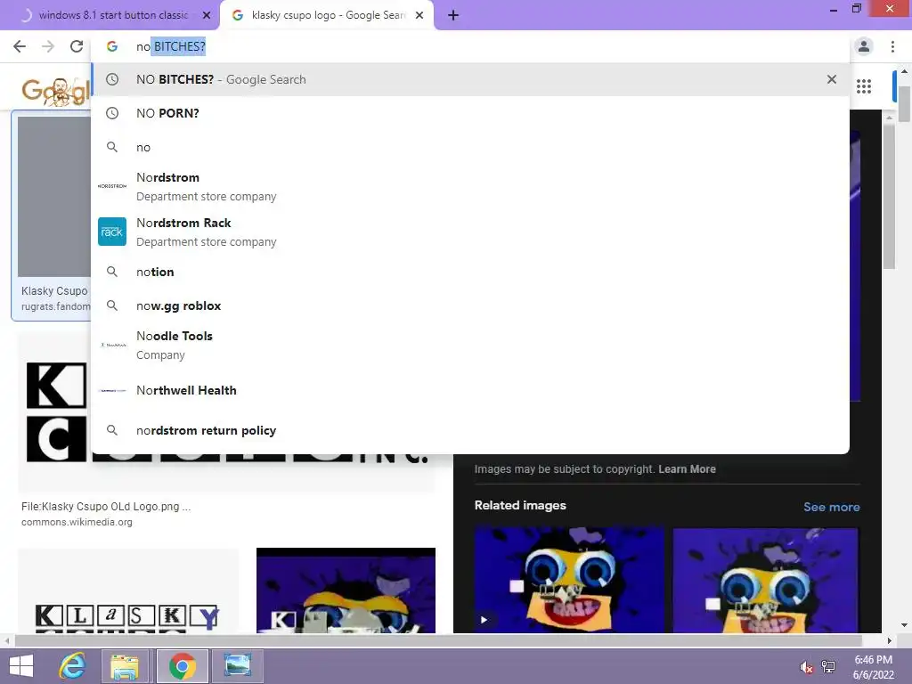The image size is (912, 684).
Task: Open the boxed-letter KLaSKY logo thumbnail
Action: tap(128, 590)
